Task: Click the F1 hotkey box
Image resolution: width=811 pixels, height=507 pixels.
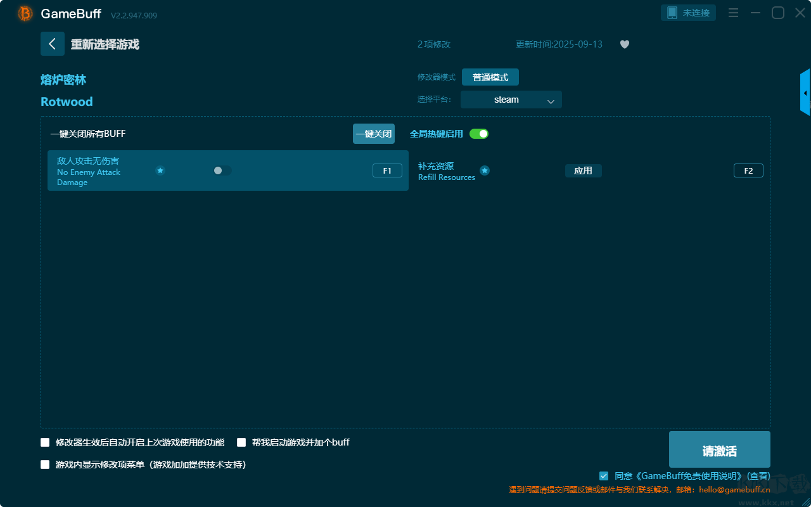Action: 387,170
